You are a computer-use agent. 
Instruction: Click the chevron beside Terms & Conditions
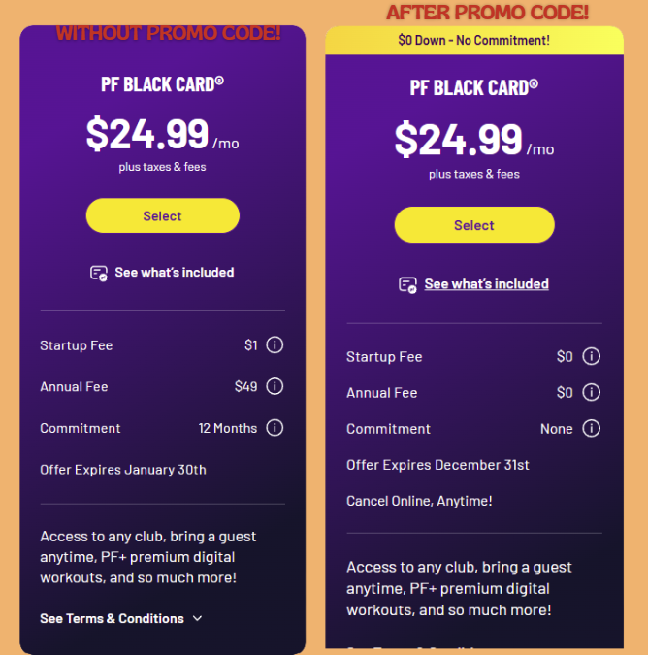coord(198,618)
